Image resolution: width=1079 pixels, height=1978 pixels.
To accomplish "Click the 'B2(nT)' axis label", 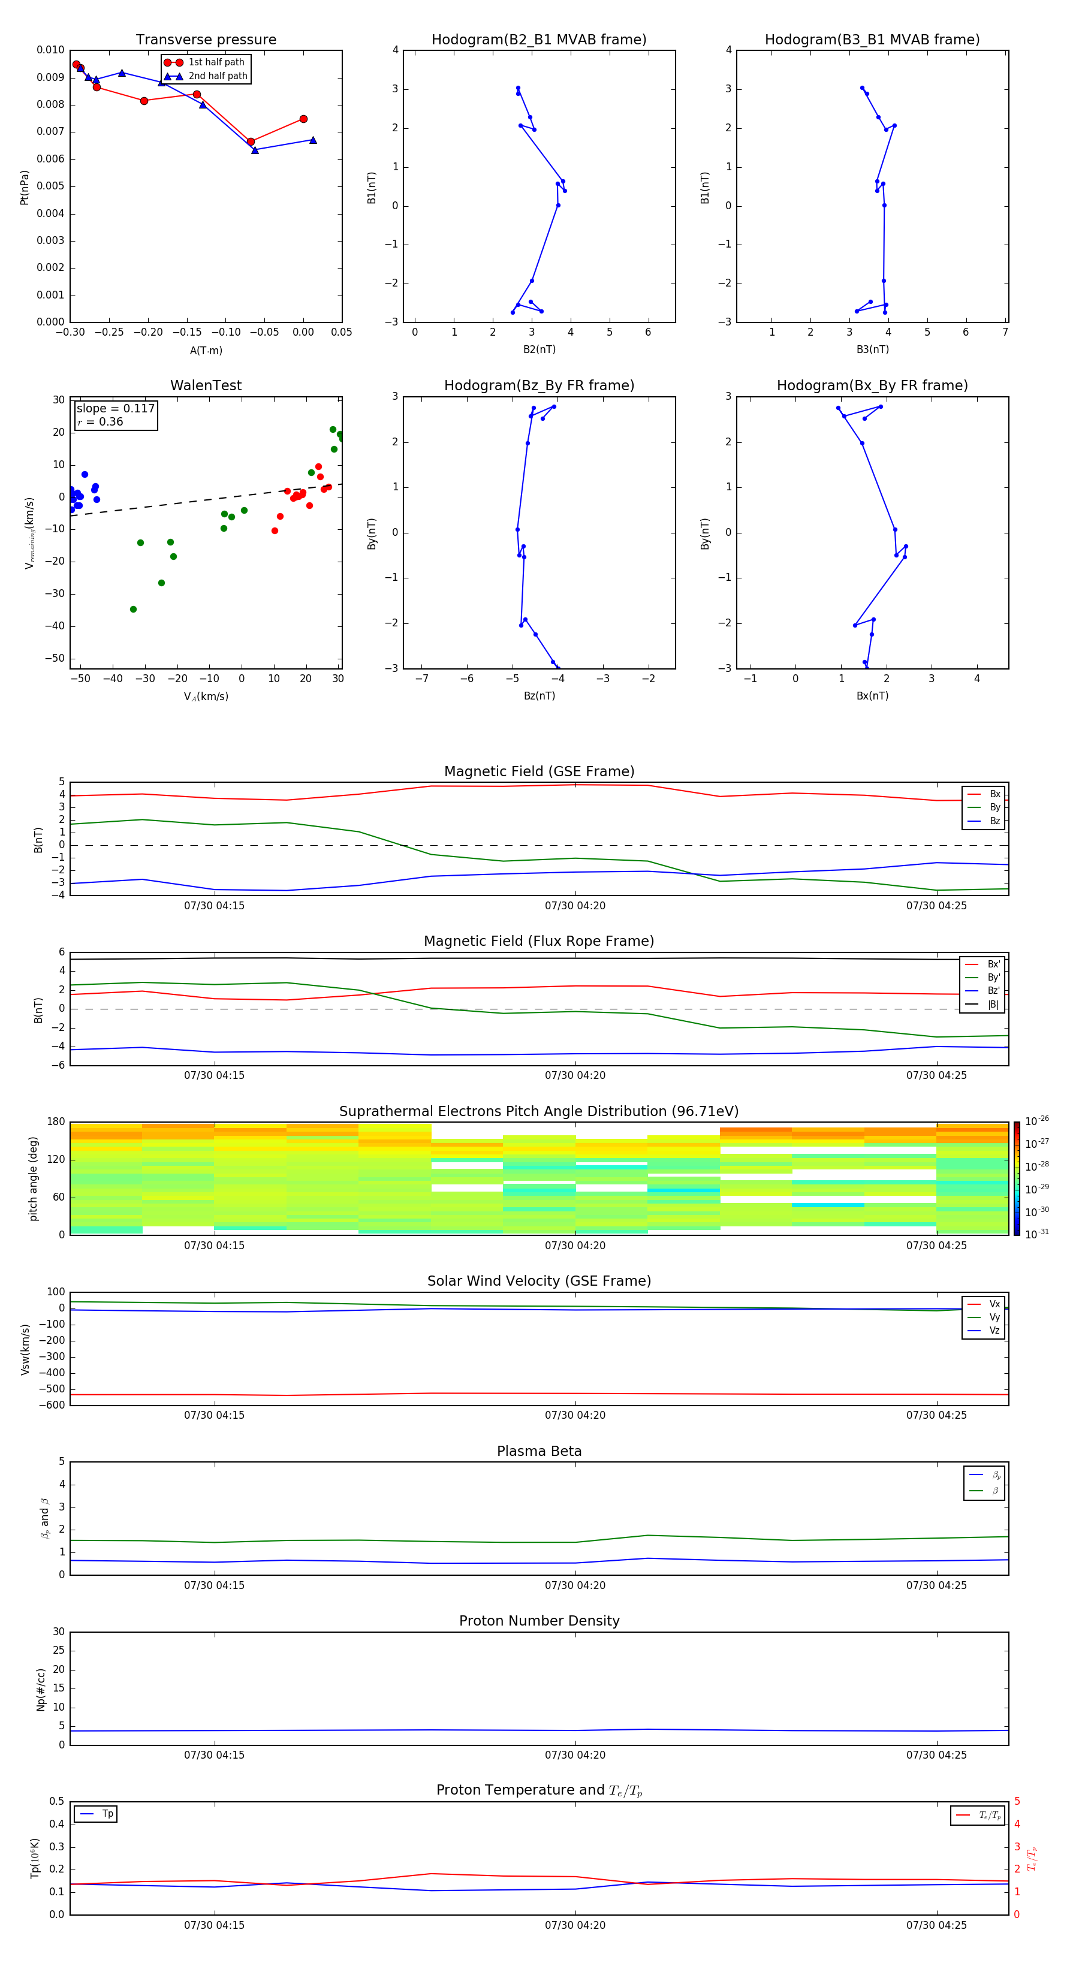I will (x=539, y=349).
